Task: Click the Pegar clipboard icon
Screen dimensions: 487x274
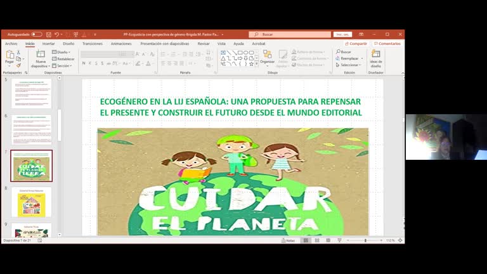Action: 10,55
